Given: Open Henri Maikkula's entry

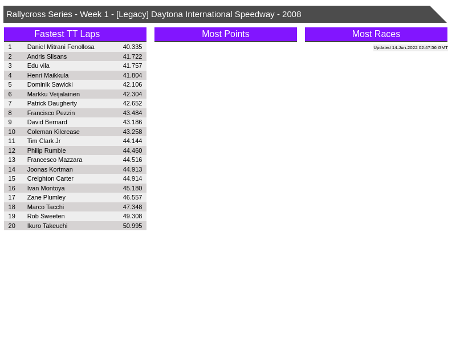Looking at the screenshot, I should pyautogui.click(x=48, y=75).
